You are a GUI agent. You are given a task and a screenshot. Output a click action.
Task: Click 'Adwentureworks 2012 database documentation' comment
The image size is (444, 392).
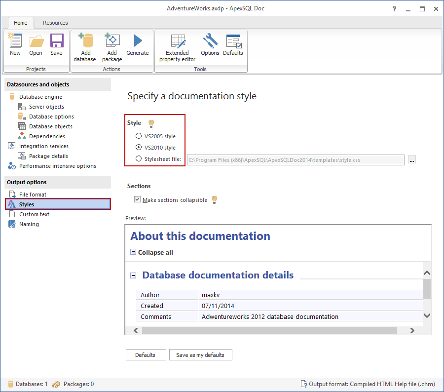[x=270, y=316]
